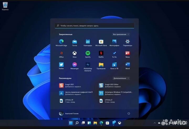Viewport: 189px width, 129px height.
Task: Open the Netflix app
Action: (101, 54)
